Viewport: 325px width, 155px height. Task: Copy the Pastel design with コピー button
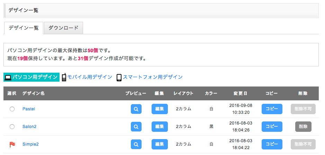tap(272, 109)
